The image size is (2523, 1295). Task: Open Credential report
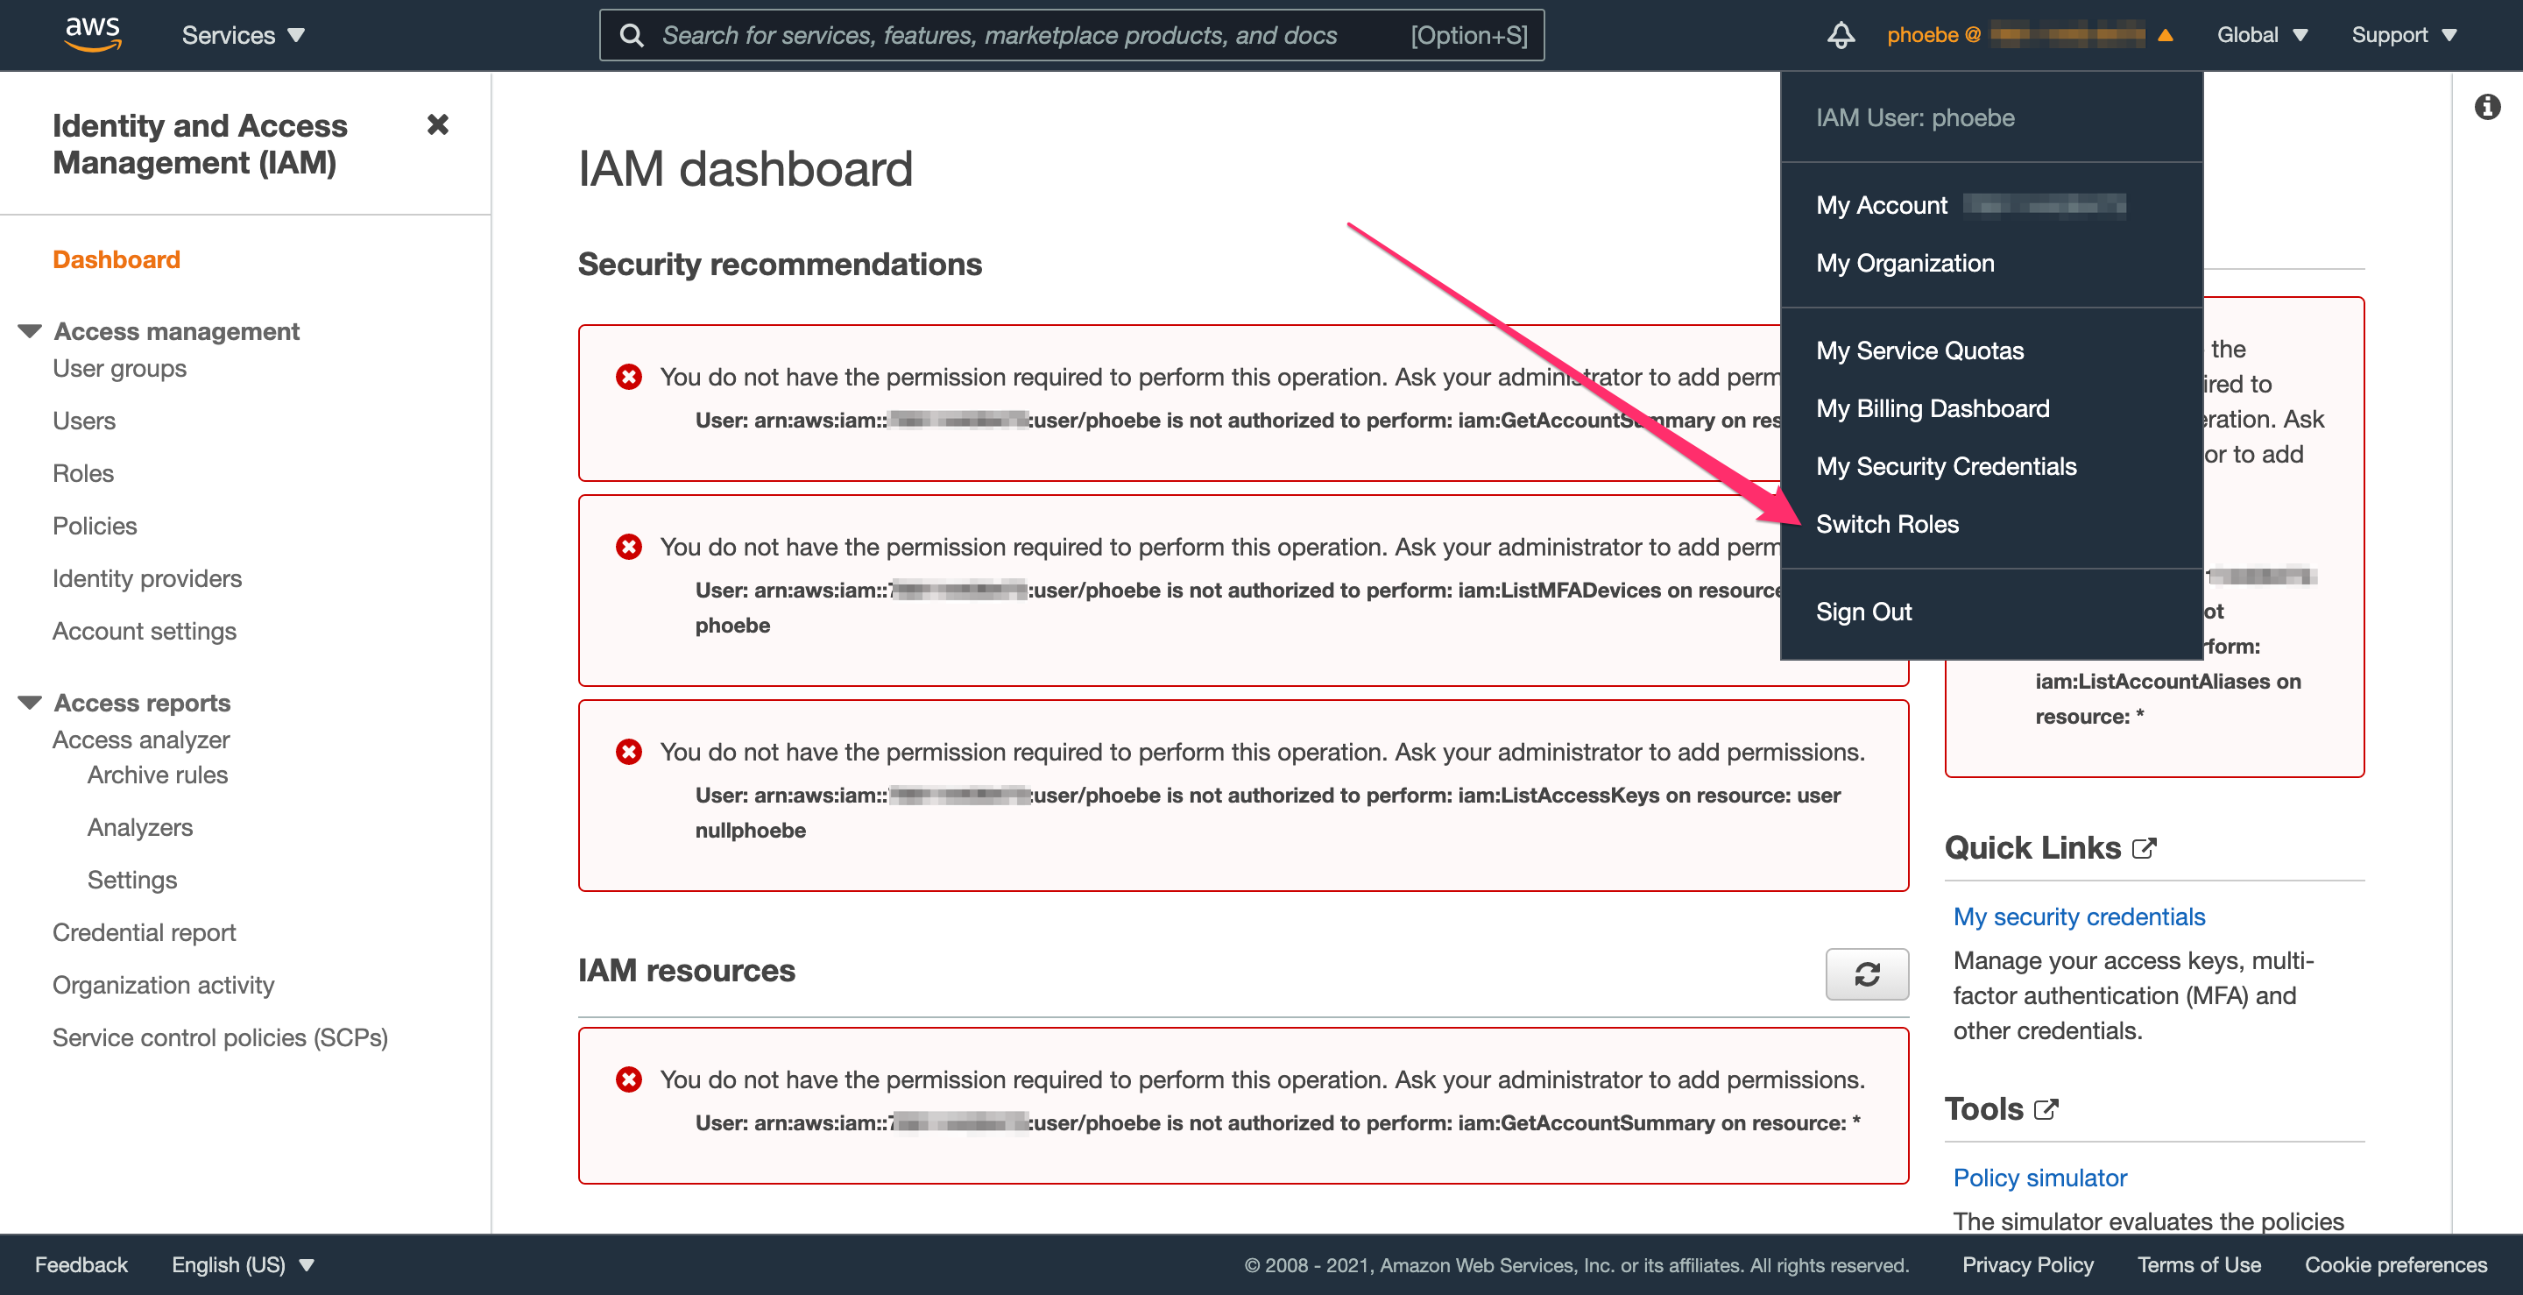click(144, 932)
